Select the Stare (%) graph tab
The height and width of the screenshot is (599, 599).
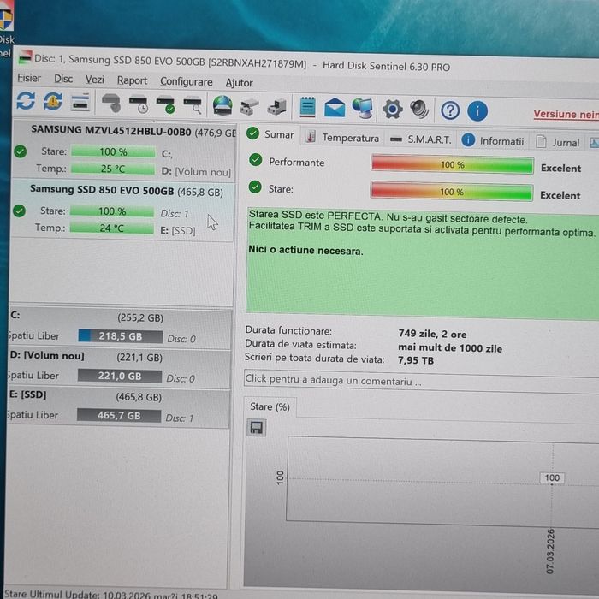270,406
